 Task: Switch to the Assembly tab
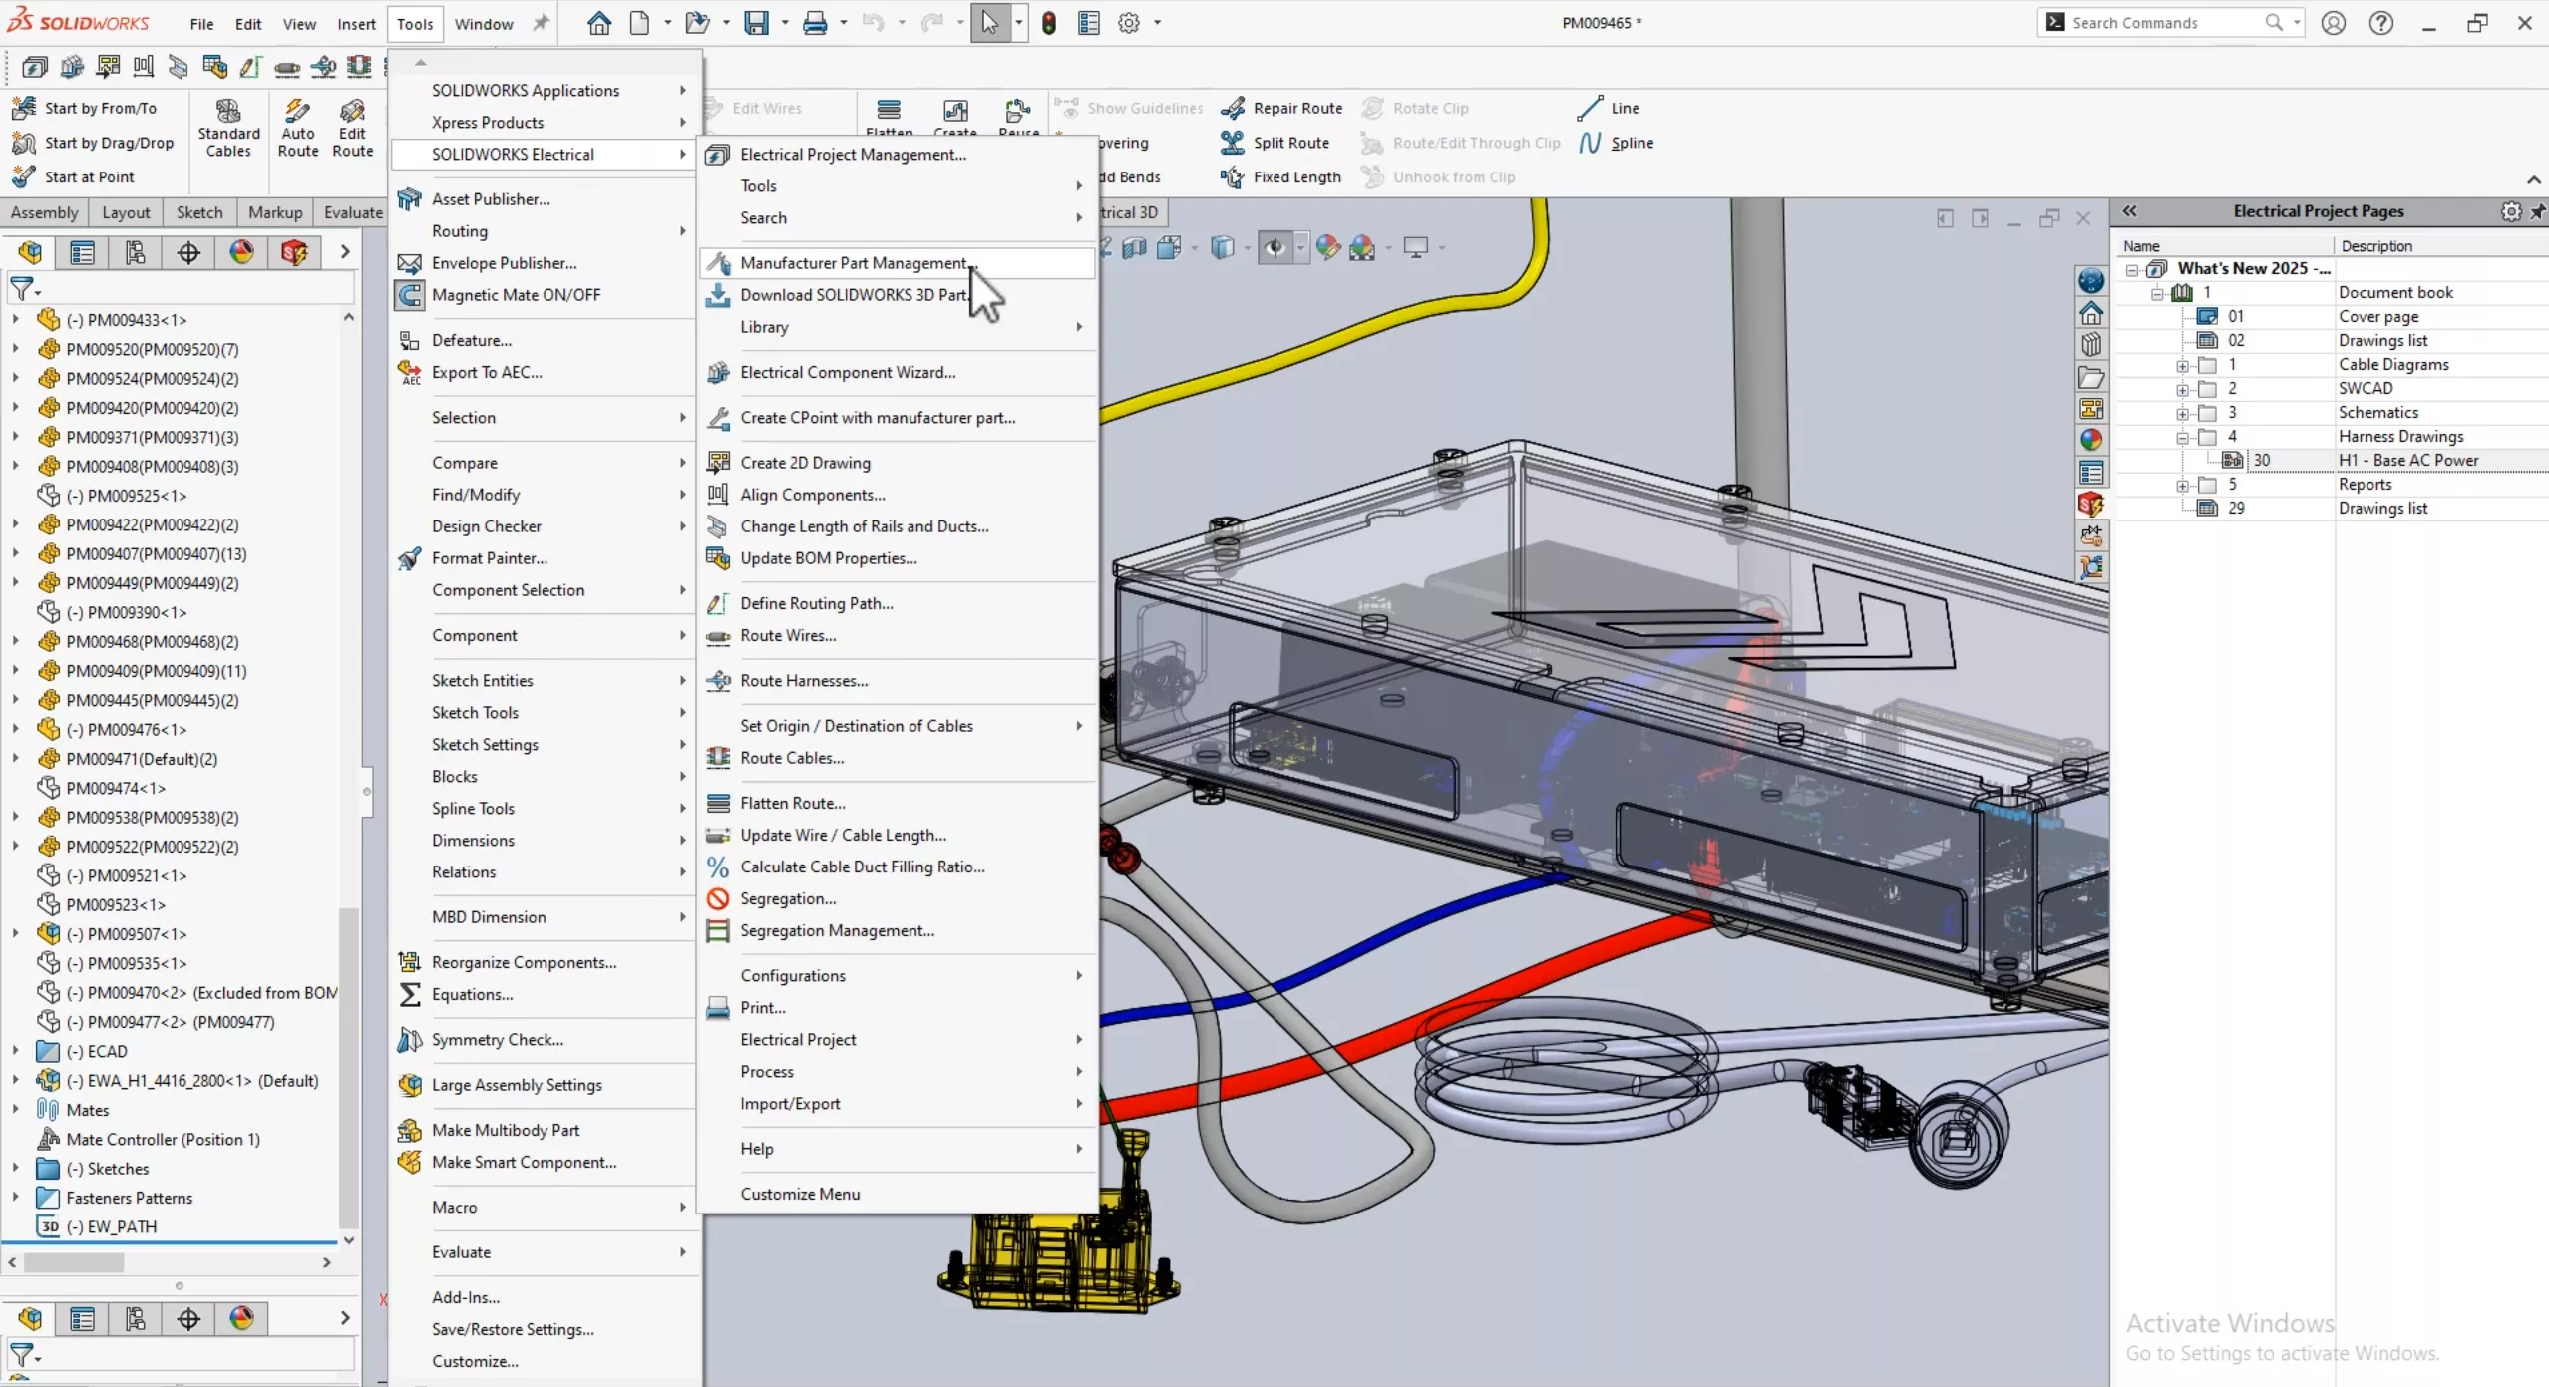pos(44,212)
